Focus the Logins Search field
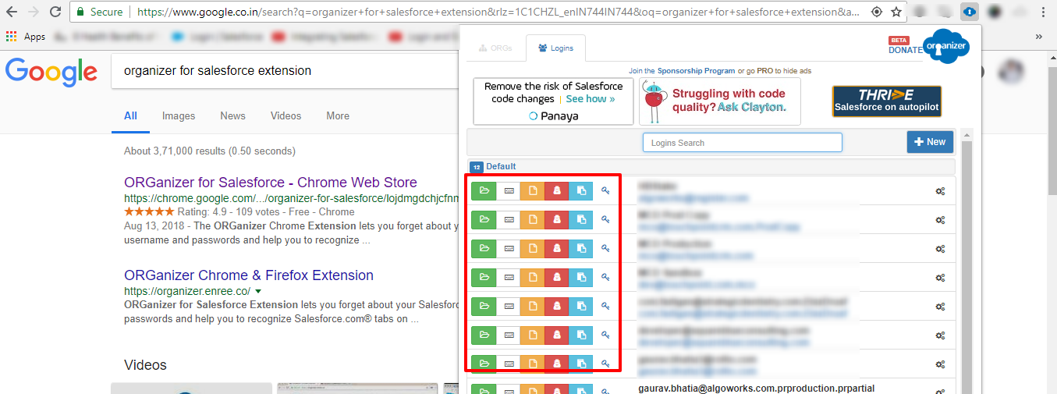 point(742,143)
